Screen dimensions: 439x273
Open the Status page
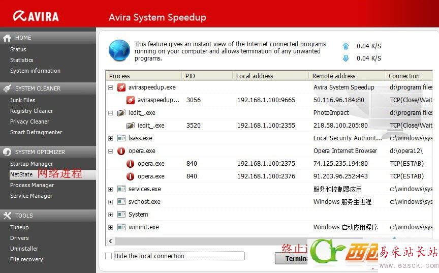click(x=18, y=49)
